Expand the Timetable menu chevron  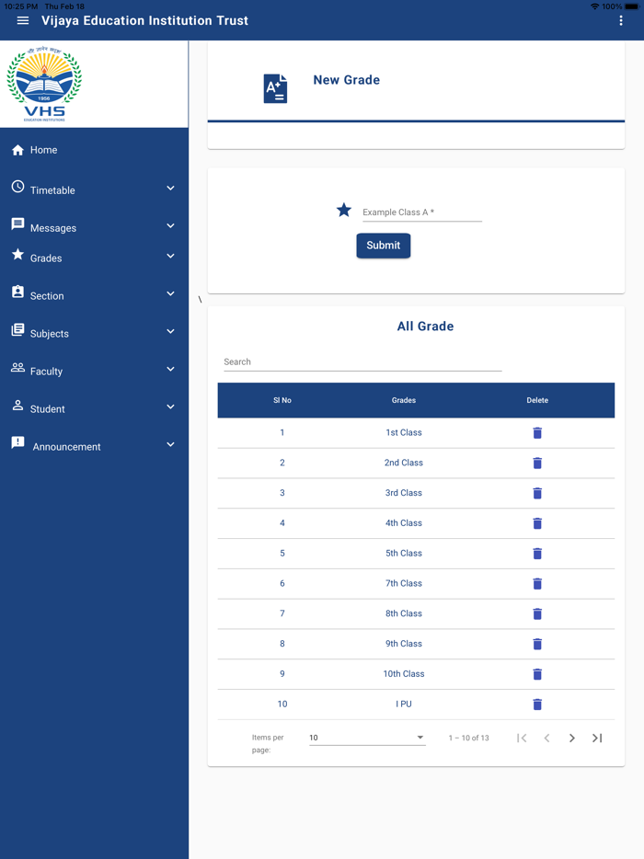point(170,188)
